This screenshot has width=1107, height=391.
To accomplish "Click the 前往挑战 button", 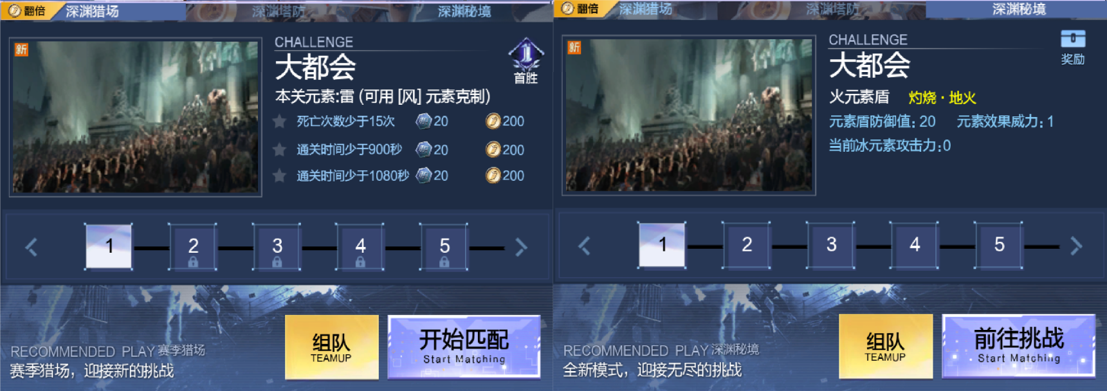I will coord(1019,345).
